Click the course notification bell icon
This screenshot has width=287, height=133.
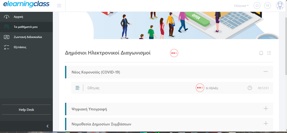(x=261, y=53)
